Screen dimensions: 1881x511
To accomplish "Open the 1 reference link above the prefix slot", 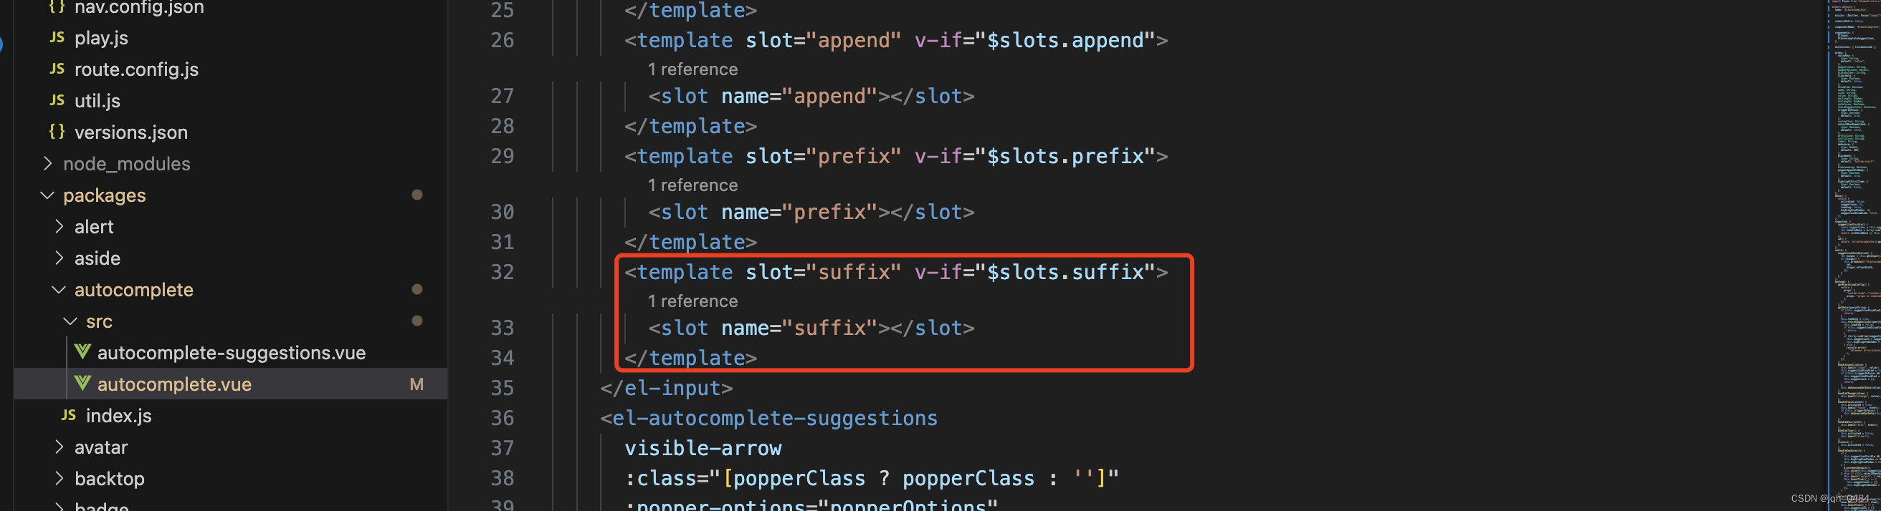I will pos(692,185).
